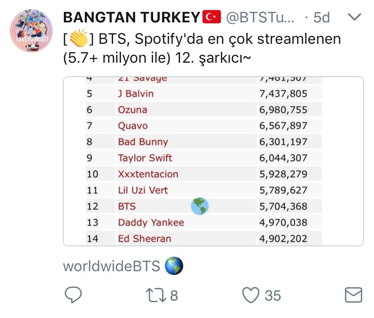
Task: Open the tweet options chevron menu
Action: (x=354, y=17)
